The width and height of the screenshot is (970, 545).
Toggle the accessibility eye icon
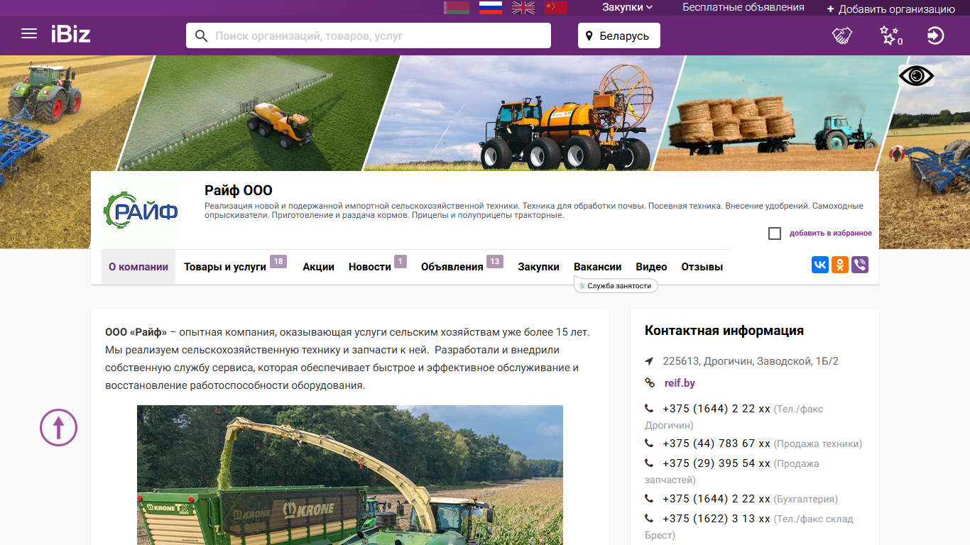point(916,76)
